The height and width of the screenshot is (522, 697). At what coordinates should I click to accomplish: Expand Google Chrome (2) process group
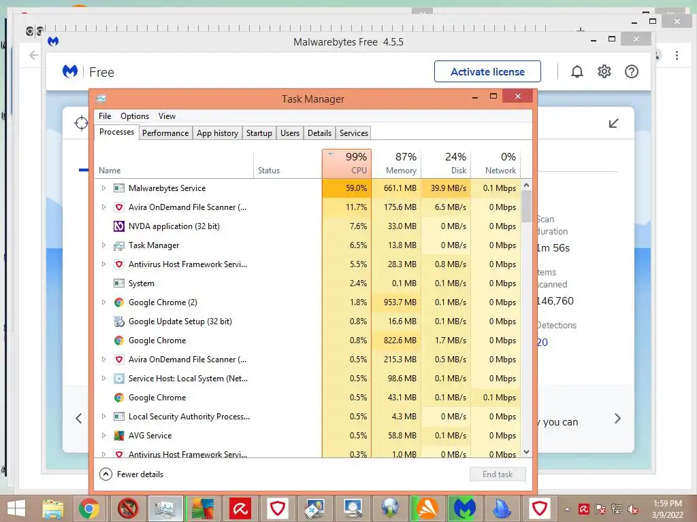point(103,302)
